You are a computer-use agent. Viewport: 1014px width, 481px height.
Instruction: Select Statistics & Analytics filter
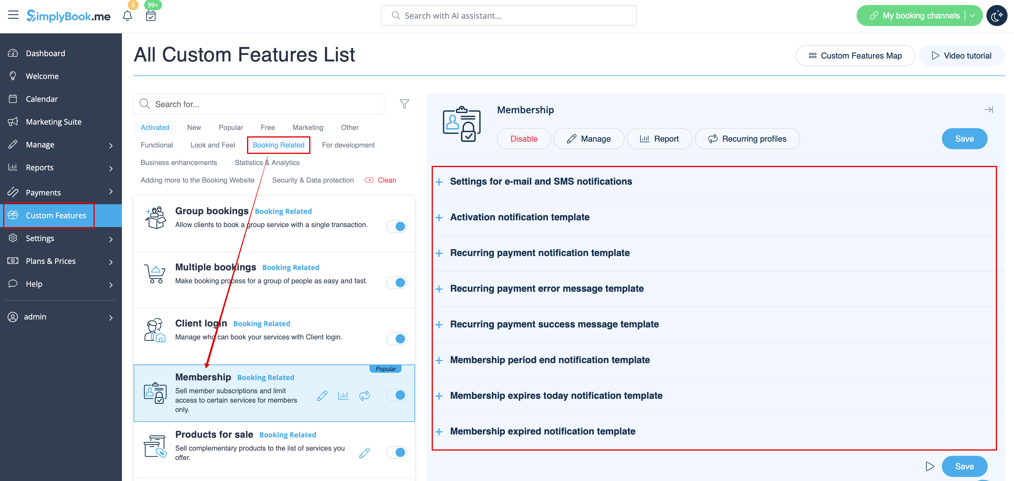(x=267, y=162)
